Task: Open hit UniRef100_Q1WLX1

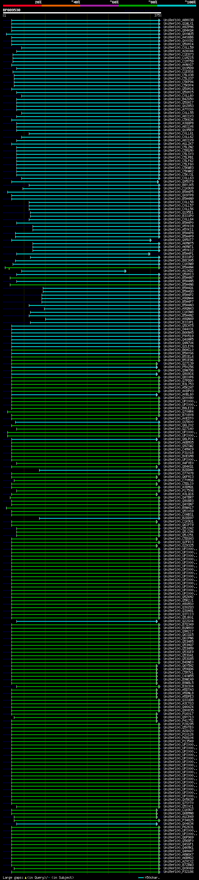Action: click(178, 24)
